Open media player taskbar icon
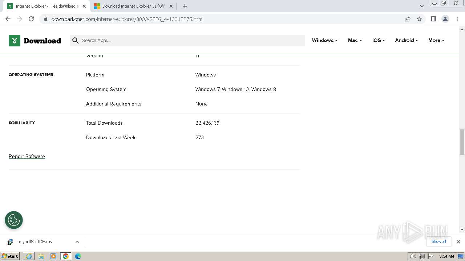This screenshot has height=261, width=465. pyautogui.click(x=53, y=256)
